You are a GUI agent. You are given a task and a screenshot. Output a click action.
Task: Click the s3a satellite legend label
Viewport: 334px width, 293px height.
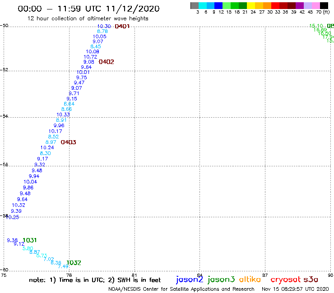pos(311,279)
